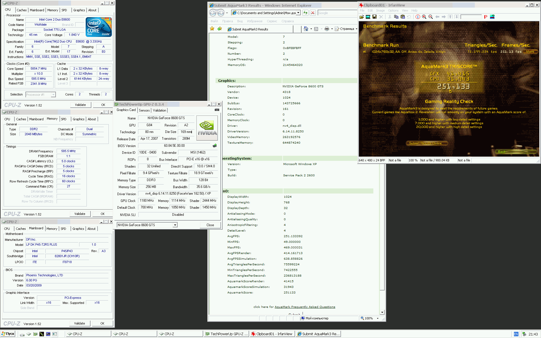Click the Windows Start button (Пуск)
The image size is (541, 338).
click(8, 334)
